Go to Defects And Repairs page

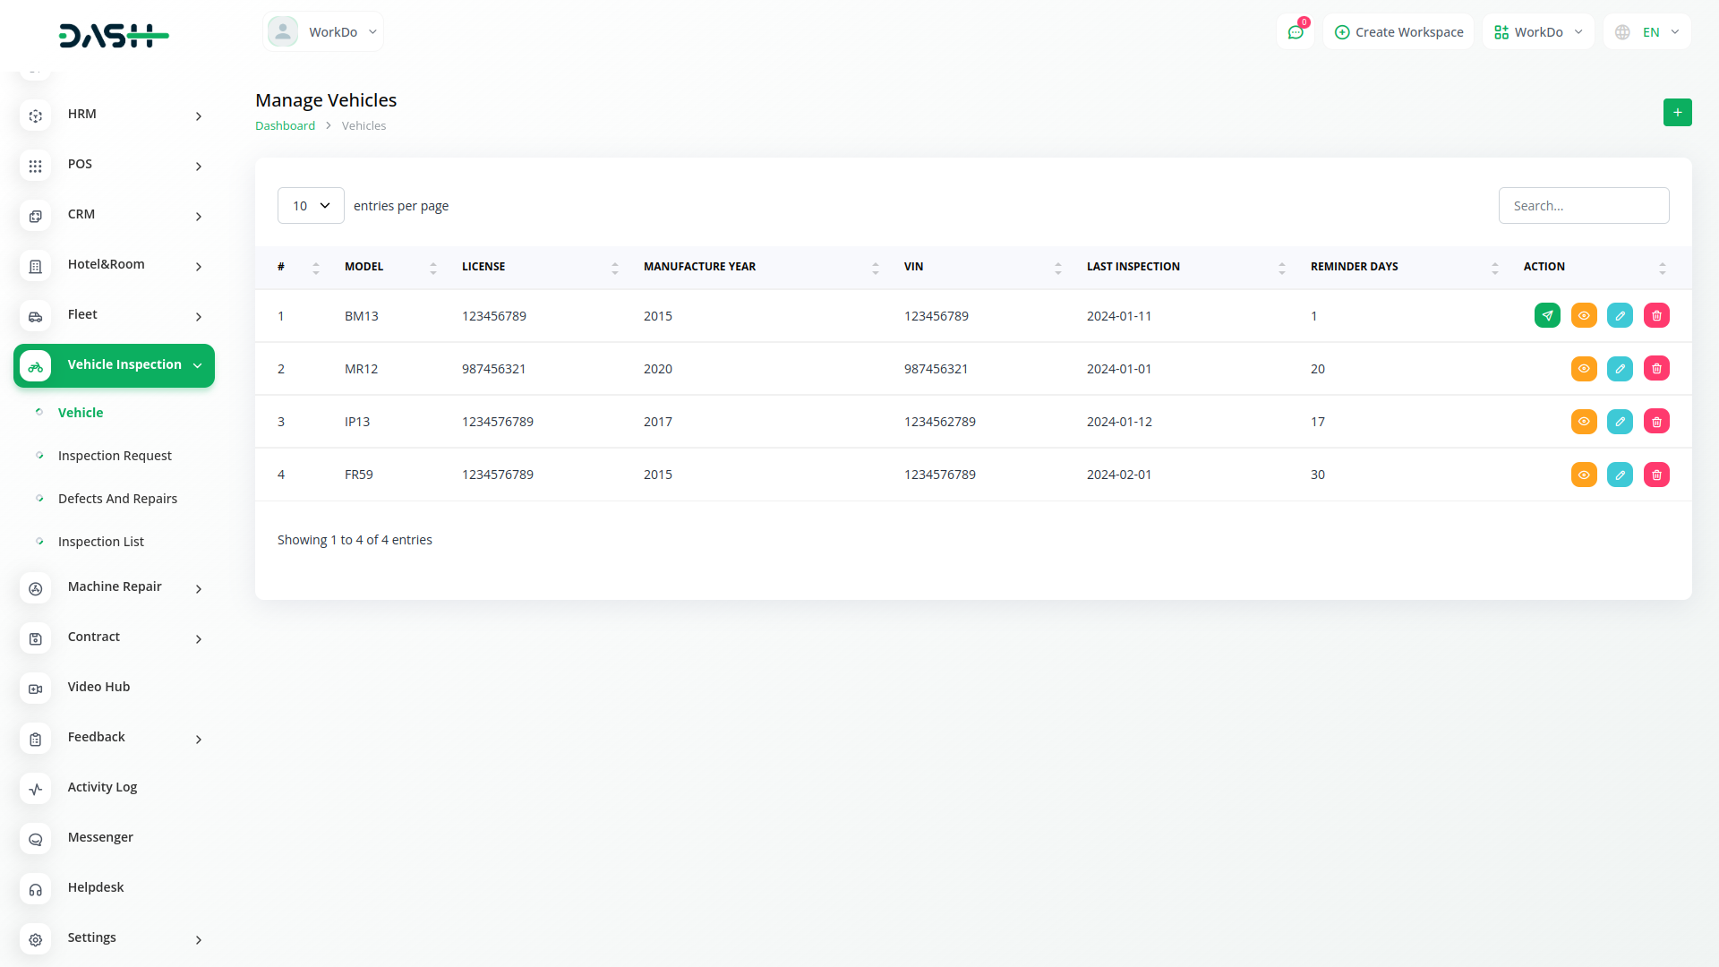(x=117, y=499)
